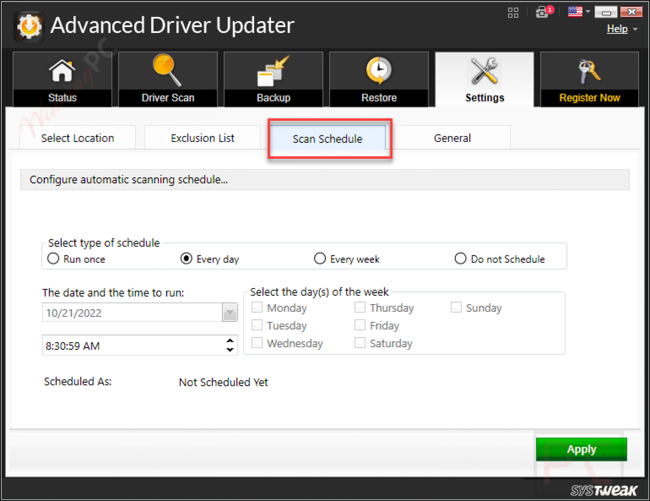Decrease time with the down spinner arrow
The height and width of the screenshot is (501, 650).
pos(230,350)
